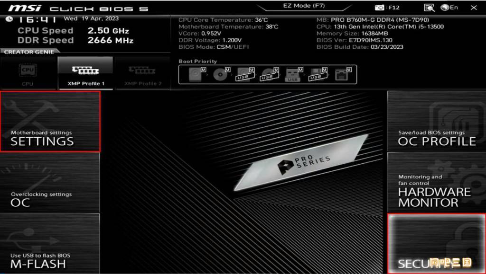Click the CREATOR GENIE header label
Image resolution: width=486 pixels, height=274 pixels.
(x=29, y=52)
